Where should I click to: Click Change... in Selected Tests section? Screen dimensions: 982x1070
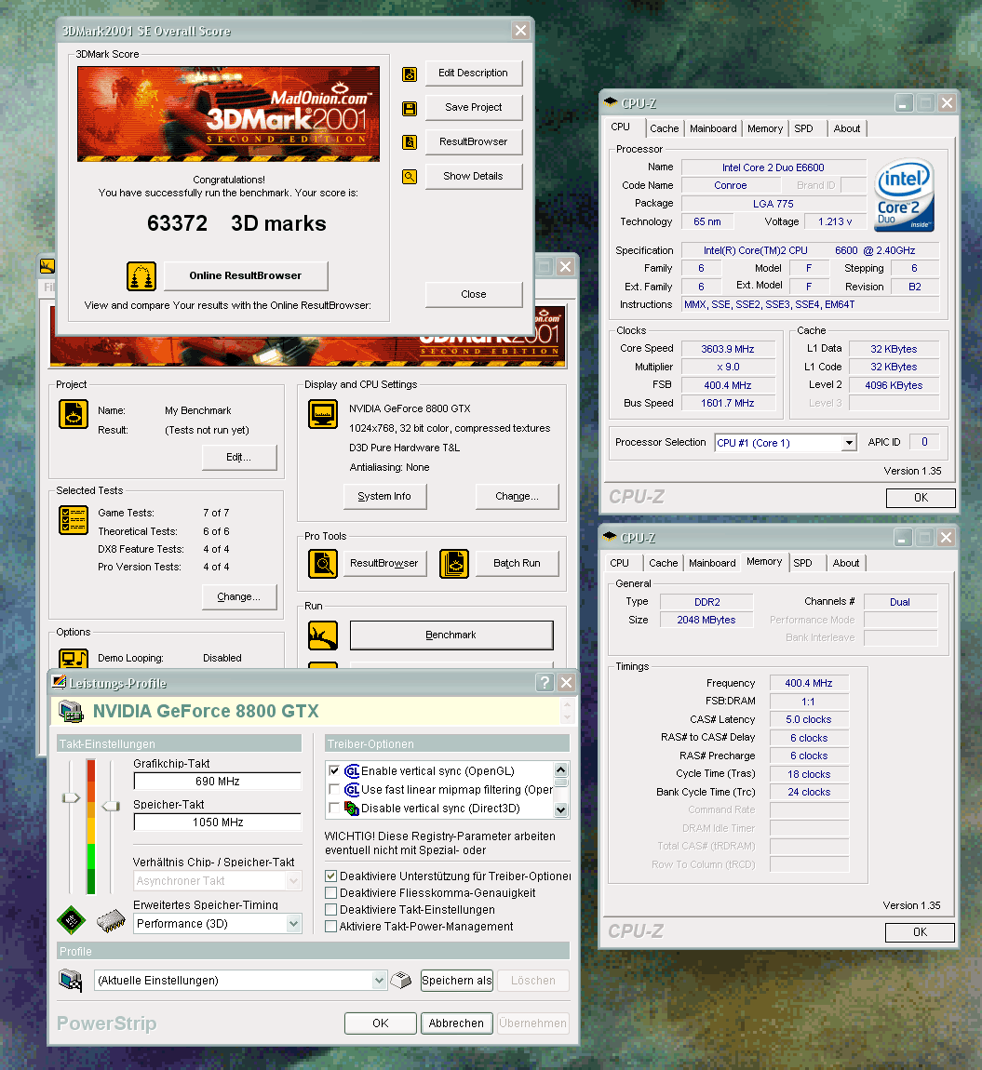point(239,597)
